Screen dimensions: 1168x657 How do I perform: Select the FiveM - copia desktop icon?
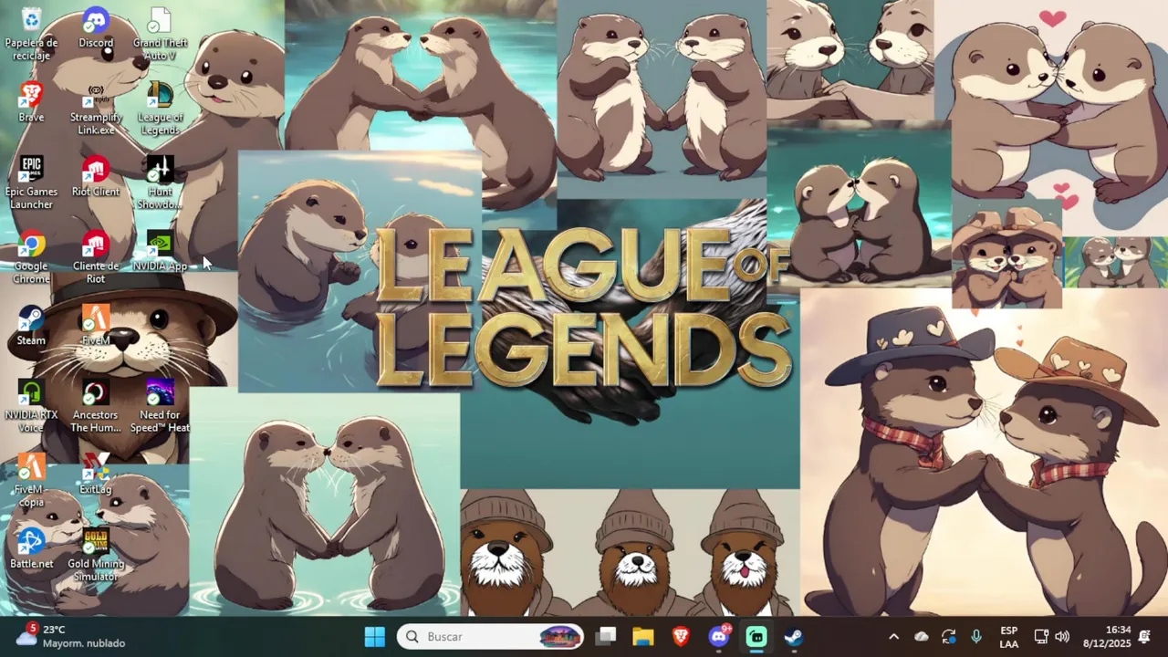[31, 481]
